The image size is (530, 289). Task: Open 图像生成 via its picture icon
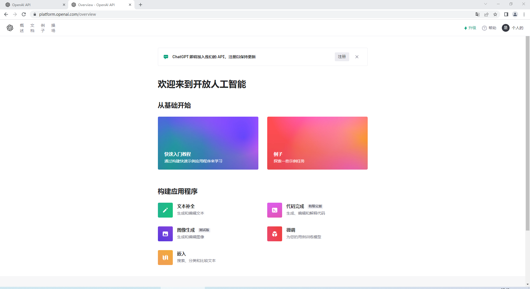(x=165, y=234)
